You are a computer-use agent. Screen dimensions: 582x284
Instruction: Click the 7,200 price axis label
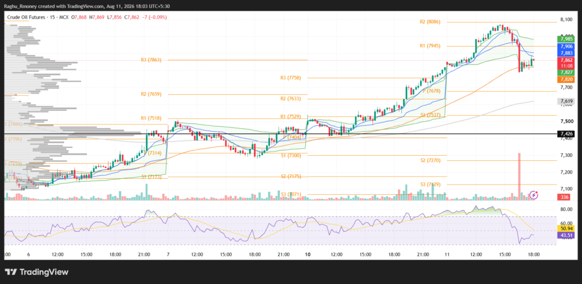(x=567, y=172)
